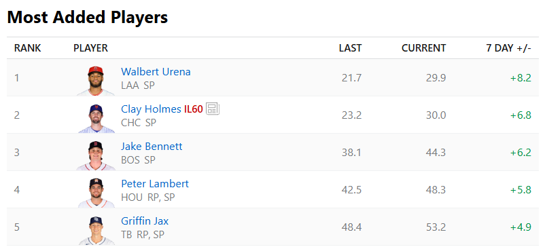Open Clay Holmes player link

[151, 109]
